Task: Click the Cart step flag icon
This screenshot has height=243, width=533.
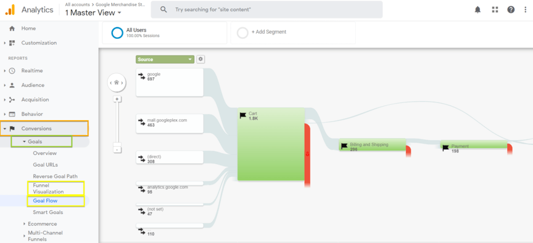Action: [242, 115]
